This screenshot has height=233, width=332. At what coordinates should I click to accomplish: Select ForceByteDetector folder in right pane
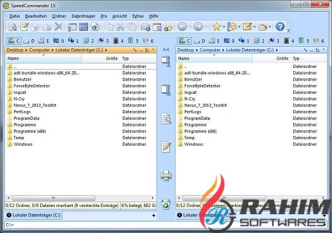[x=202, y=86]
